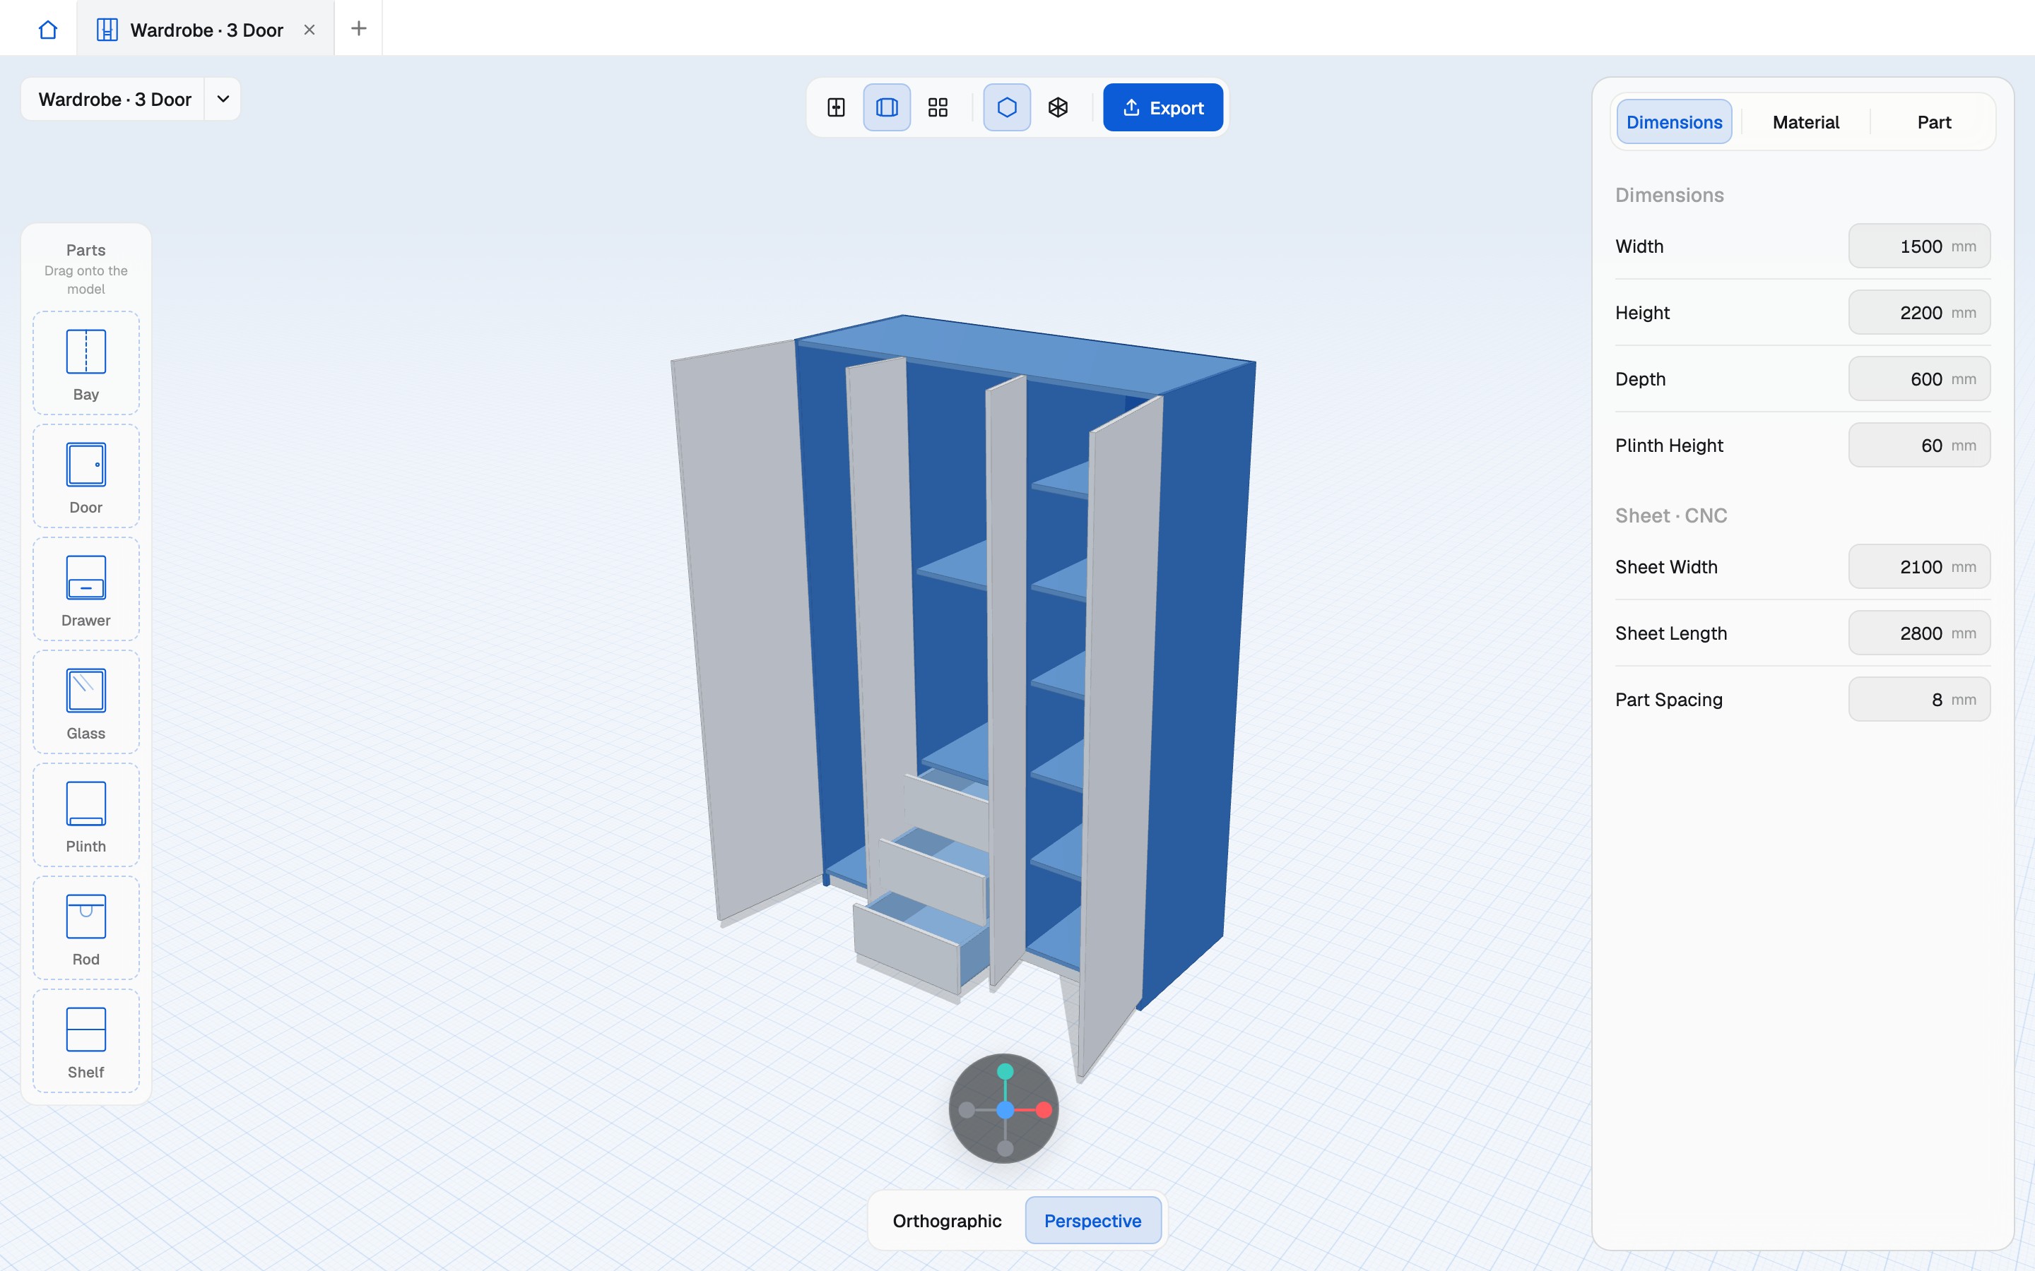Image resolution: width=2035 pixels, height=1271 pixels.
Task: Click the Height input field
Action: [x=1919, y=313]
